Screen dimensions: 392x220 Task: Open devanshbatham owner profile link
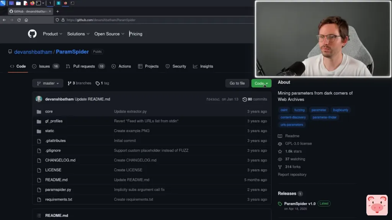[x=33, y=52]
